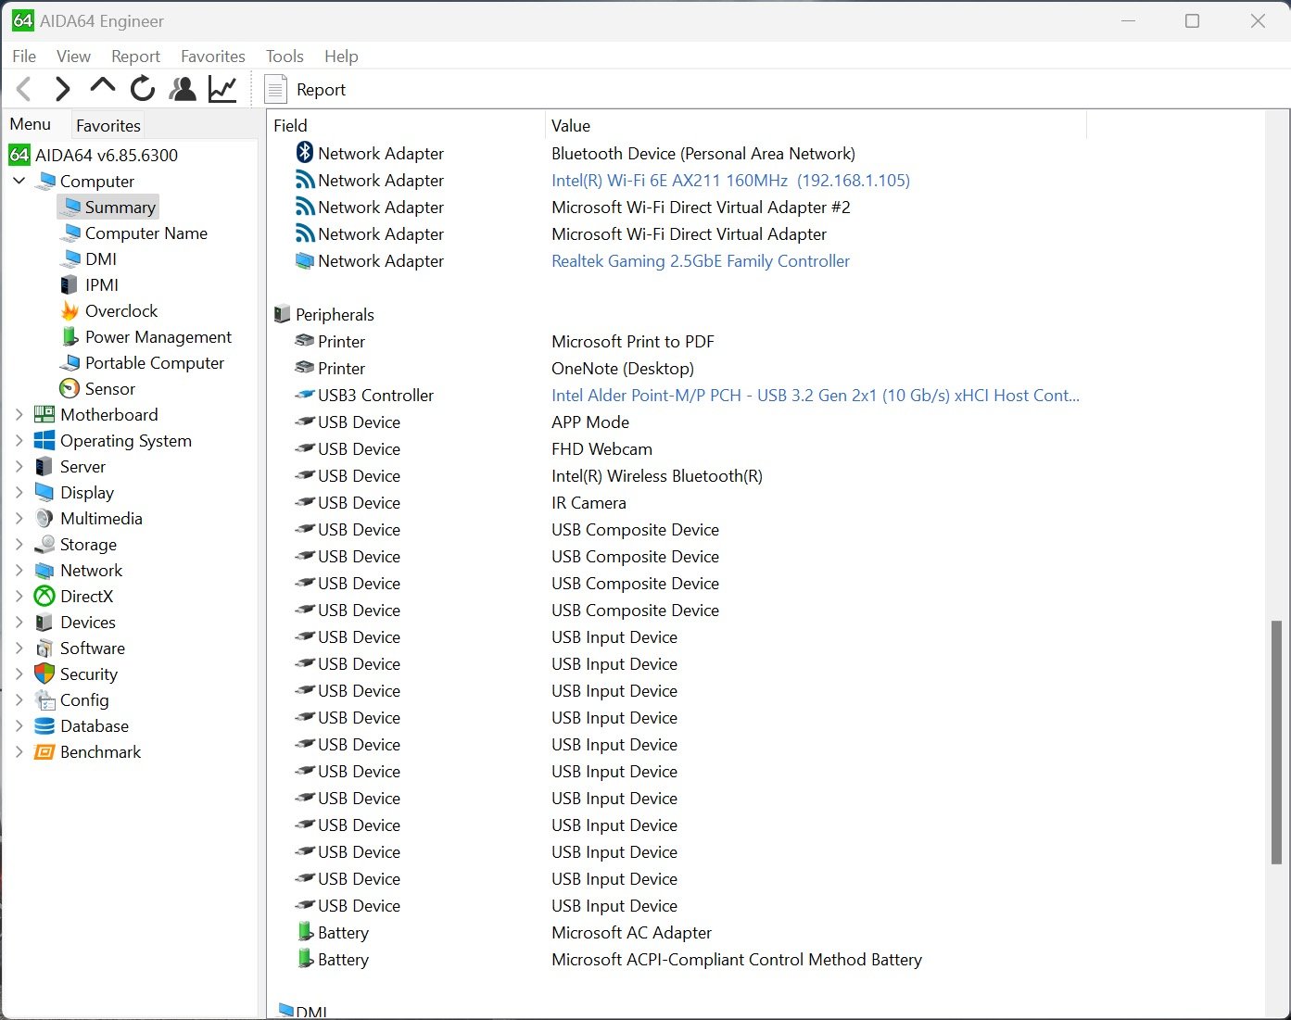This screenshot has width=1291, height=1020.
Task: Open the Tools menu
Action: (x=285, y=57)
